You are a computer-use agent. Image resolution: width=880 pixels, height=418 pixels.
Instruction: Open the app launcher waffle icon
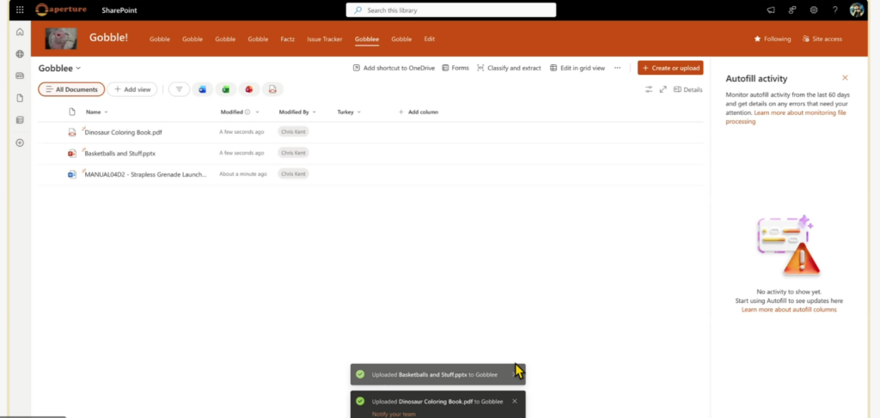tap(20, 9)
